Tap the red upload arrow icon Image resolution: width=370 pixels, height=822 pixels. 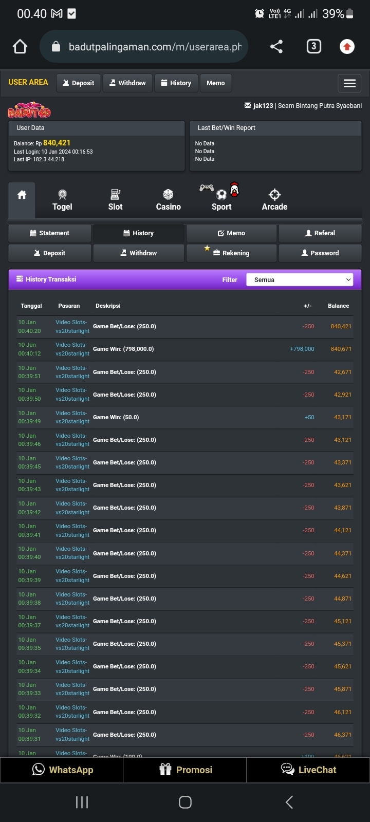[x=347, y=47]
